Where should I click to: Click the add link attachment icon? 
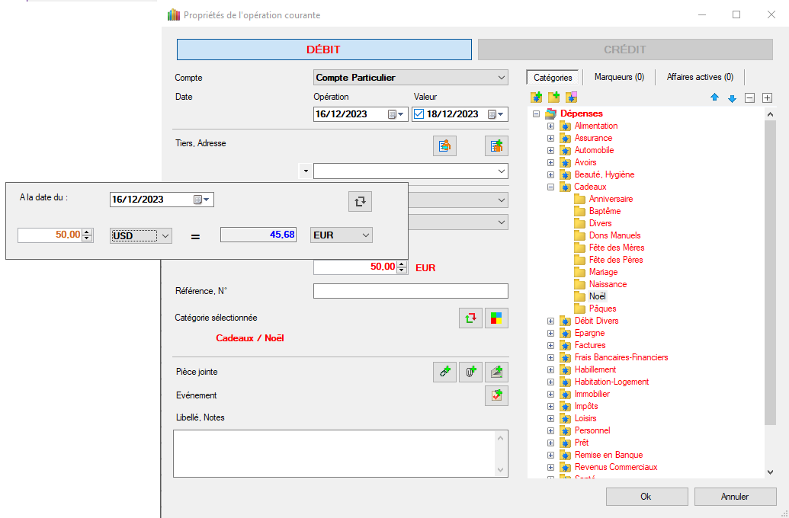click(x=444, y=372)
